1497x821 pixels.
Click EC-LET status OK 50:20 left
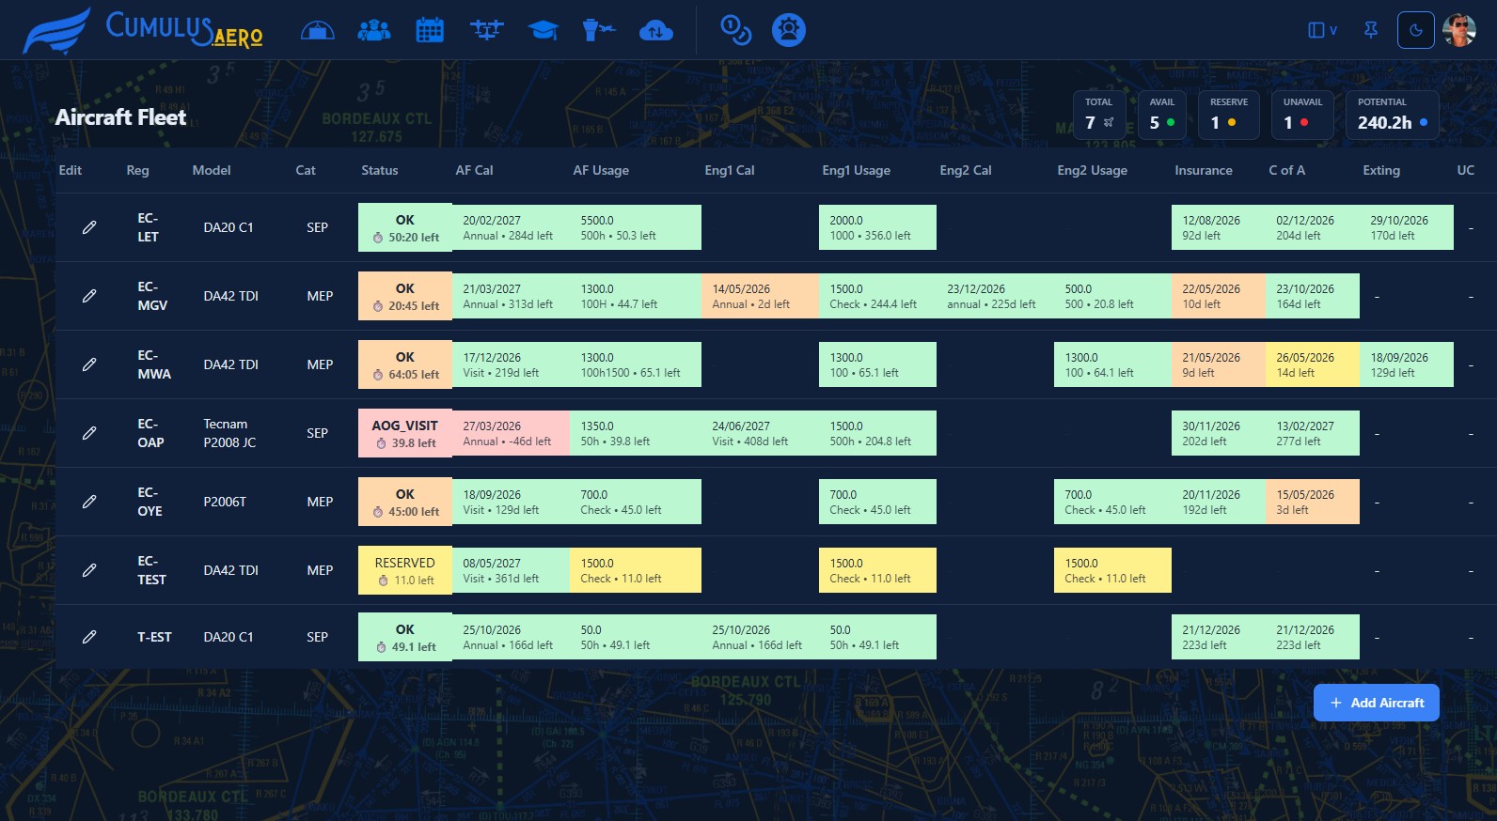click(405, 227)
